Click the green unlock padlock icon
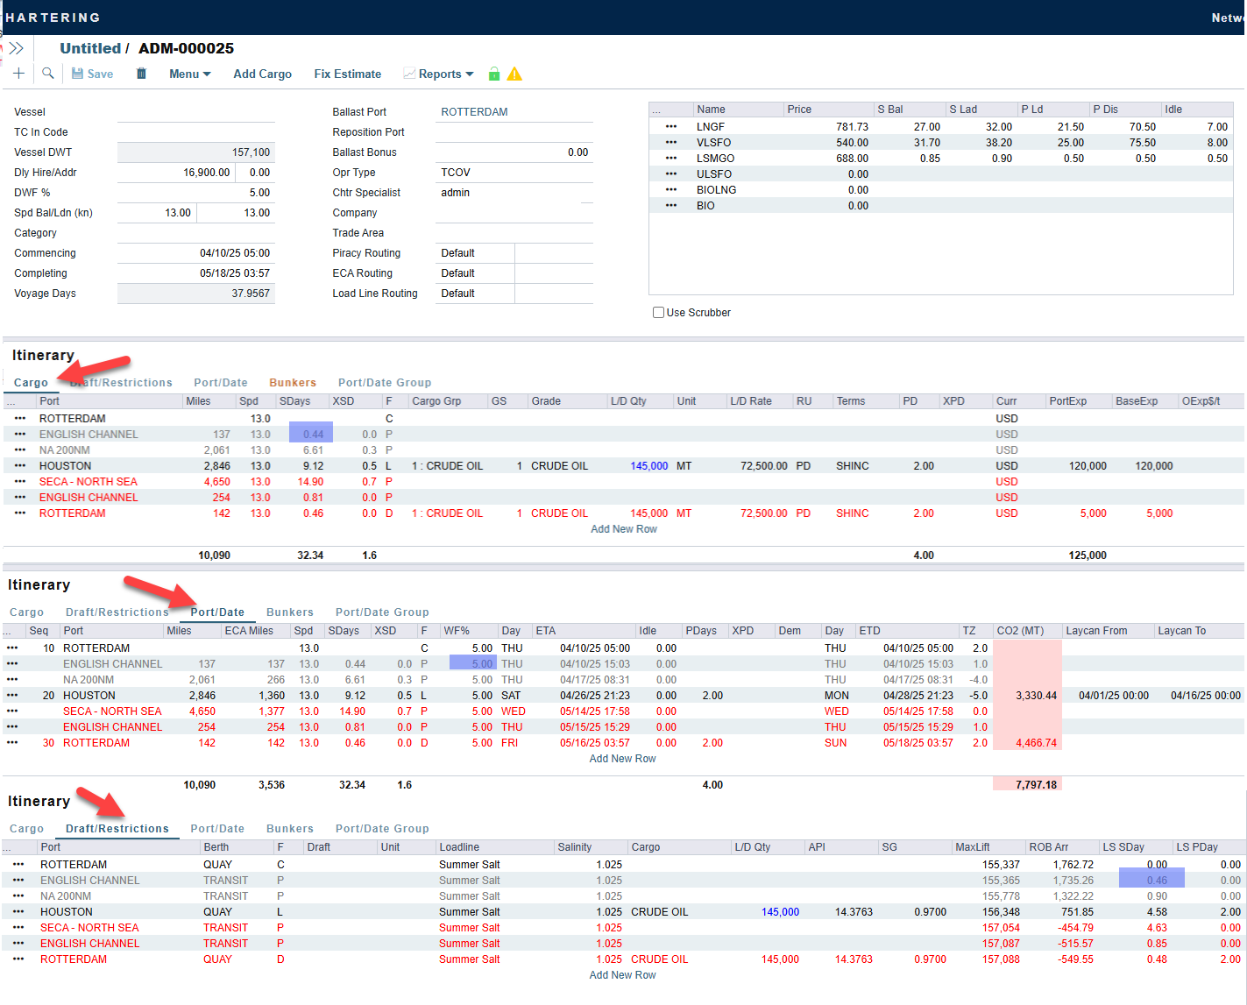This screenshot has height=1005, width=1247. 494,74
